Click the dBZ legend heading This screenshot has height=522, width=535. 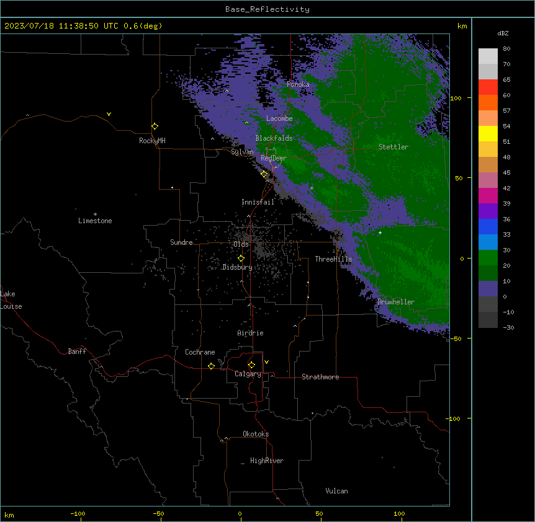click(x=503, y=33)
